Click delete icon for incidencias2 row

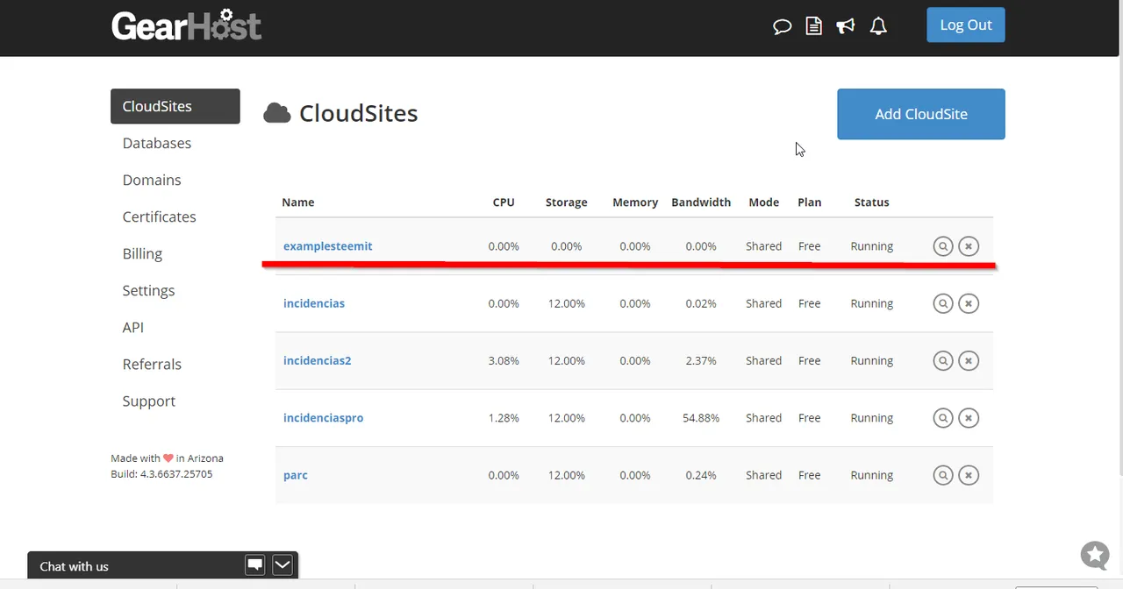969,360
